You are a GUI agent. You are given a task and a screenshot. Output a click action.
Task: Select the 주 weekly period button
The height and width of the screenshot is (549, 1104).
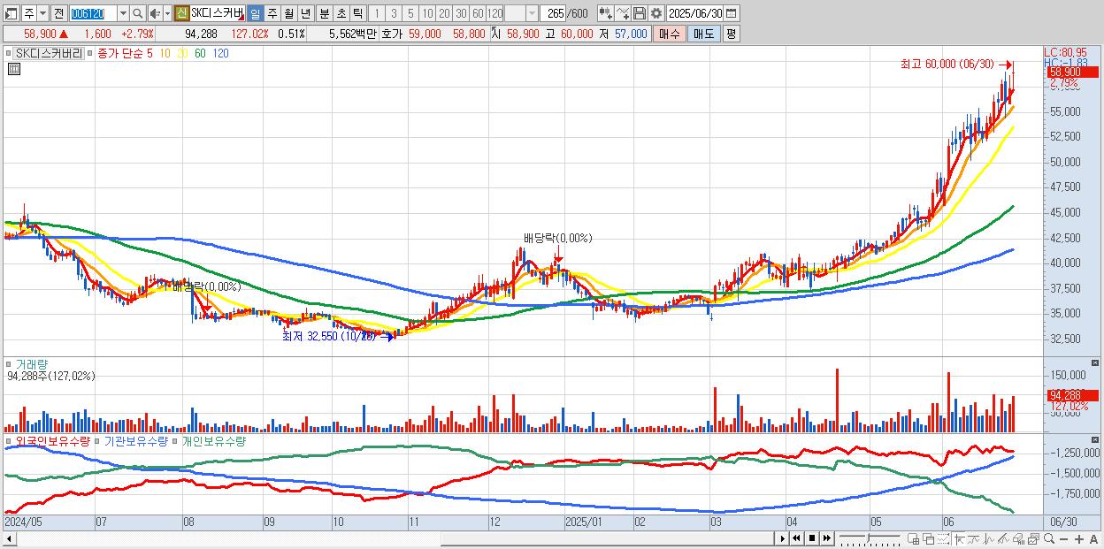click(x=272, y=13)
